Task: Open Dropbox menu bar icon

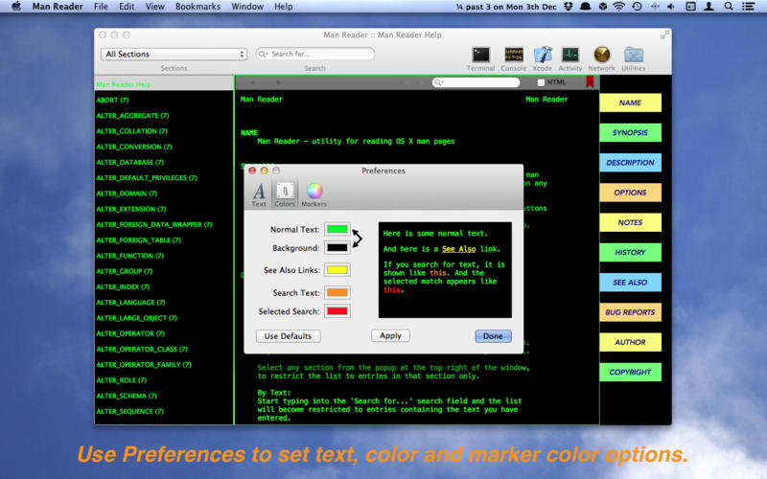Action: pyautogui.click(x=569, y=7)
